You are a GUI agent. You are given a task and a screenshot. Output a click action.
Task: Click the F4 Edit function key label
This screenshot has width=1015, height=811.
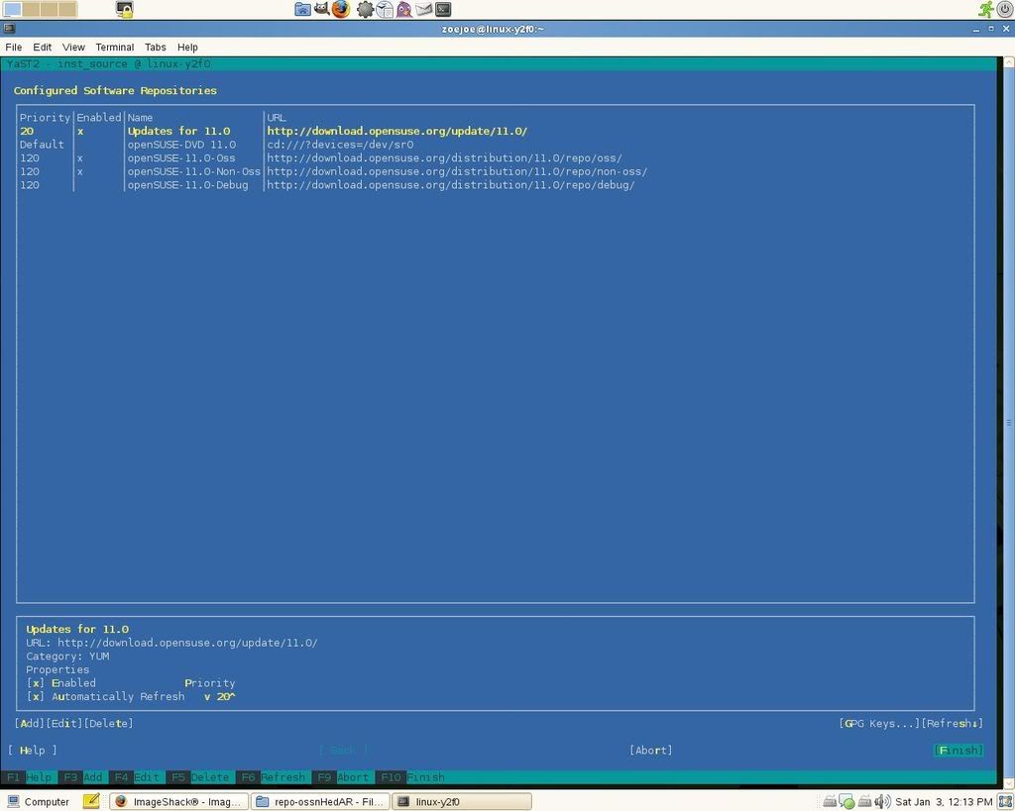(134, 776)
